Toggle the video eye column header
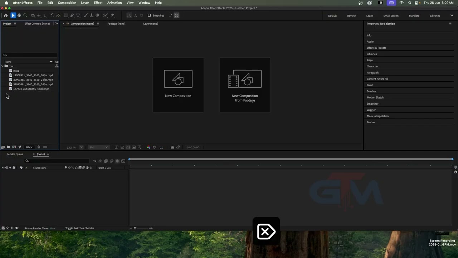 click(3, 168)
